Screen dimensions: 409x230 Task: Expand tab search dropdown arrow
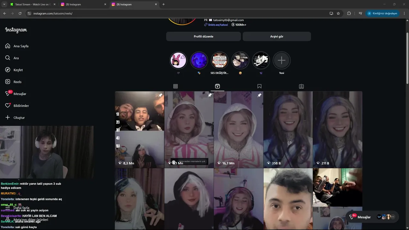[x=4, y=4]
